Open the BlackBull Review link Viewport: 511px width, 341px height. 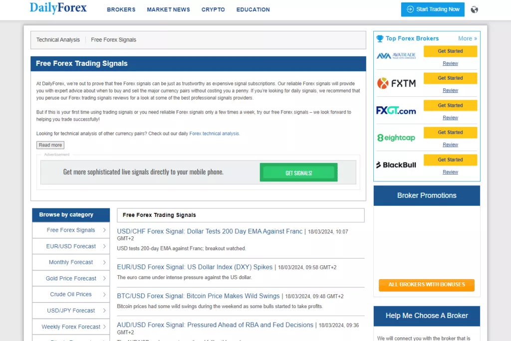(450, 172)
